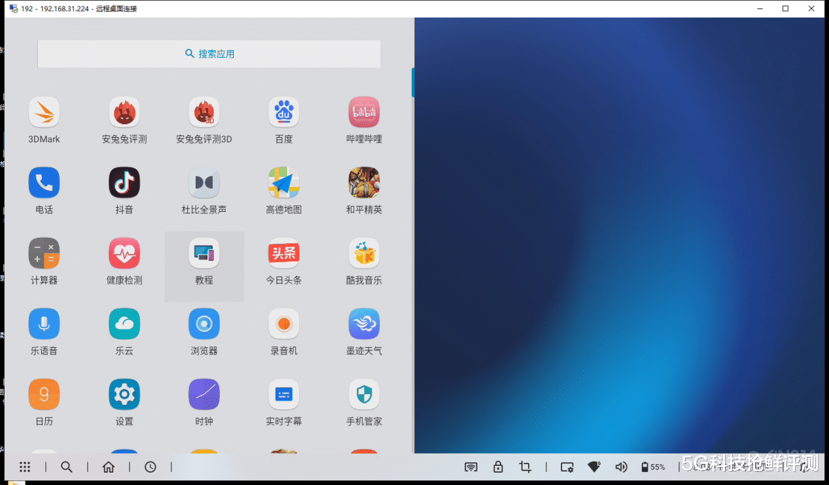Viewport: 829px width, 485px height.
Task: Launch the 和平精英 game
Action: (364, 182)
